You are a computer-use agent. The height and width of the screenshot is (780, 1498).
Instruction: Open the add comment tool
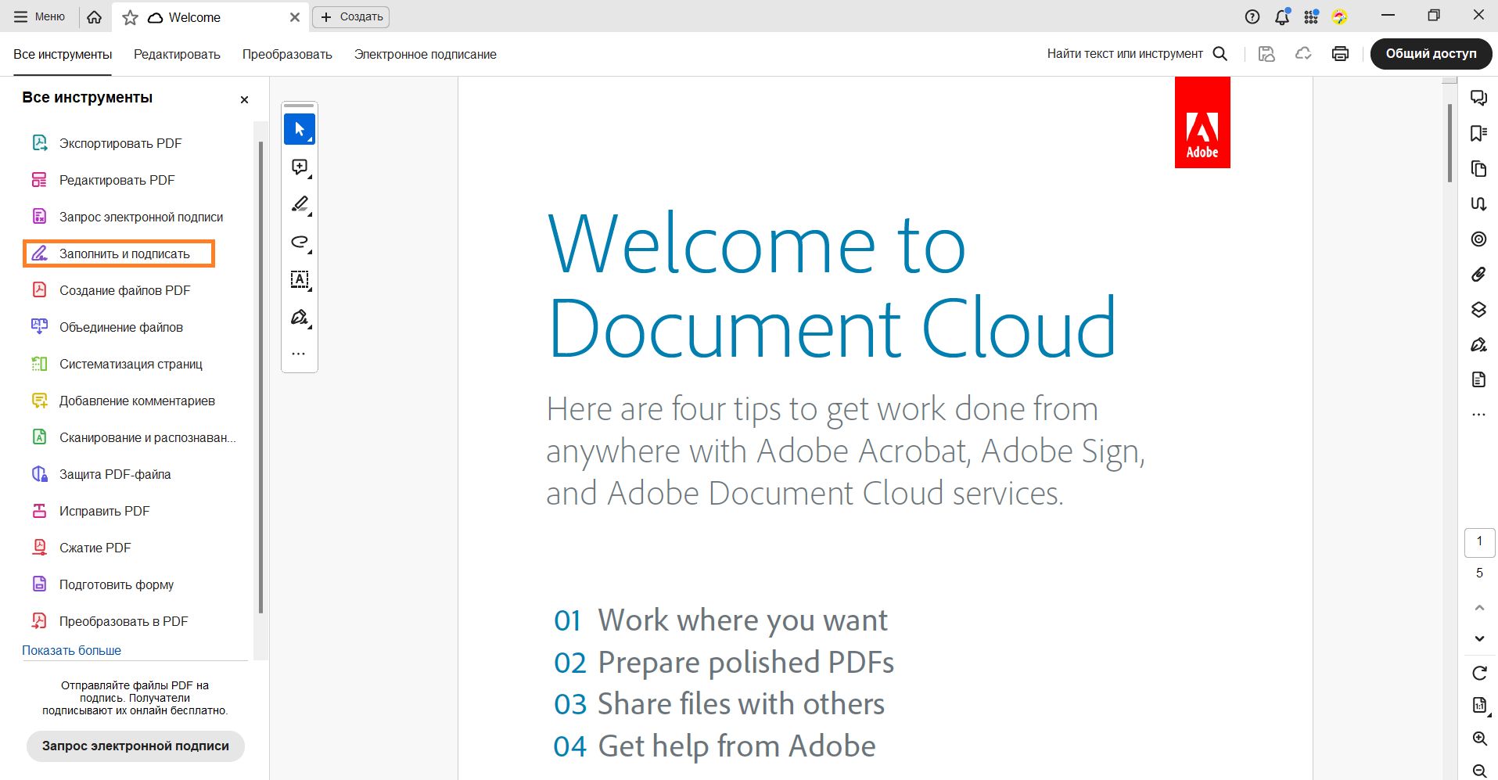(x=299, y=166)
